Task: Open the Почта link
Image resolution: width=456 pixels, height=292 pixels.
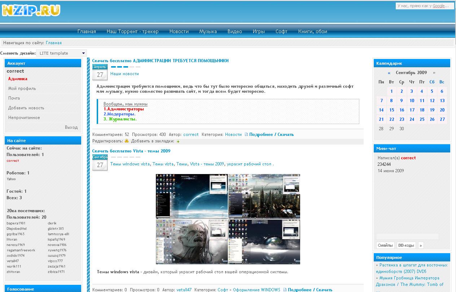Action: point(14,98)
